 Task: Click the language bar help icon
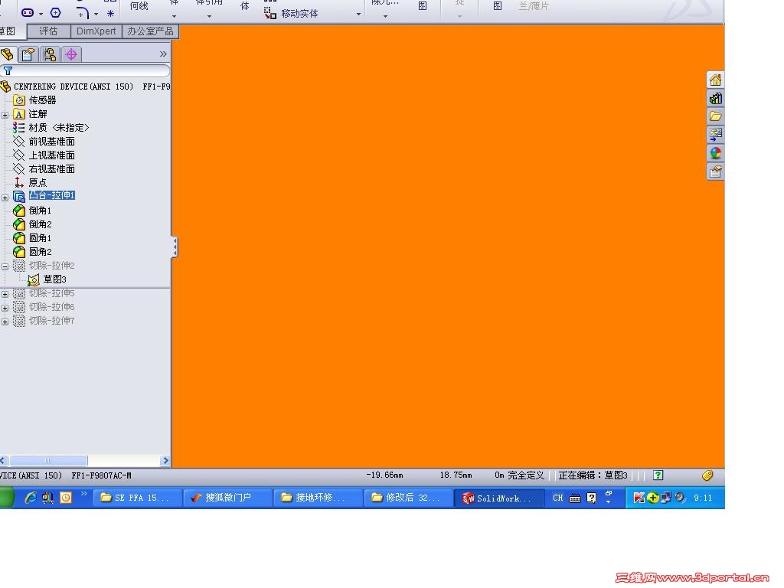(592, 498)
